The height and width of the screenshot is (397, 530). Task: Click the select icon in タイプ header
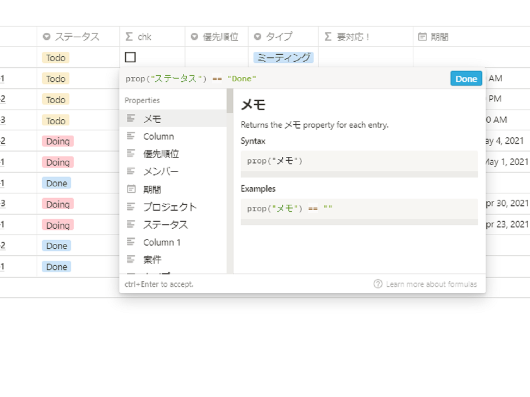258,37
